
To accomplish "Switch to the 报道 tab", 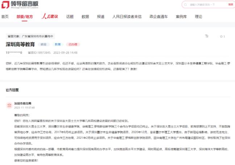I will click(101, 17).
